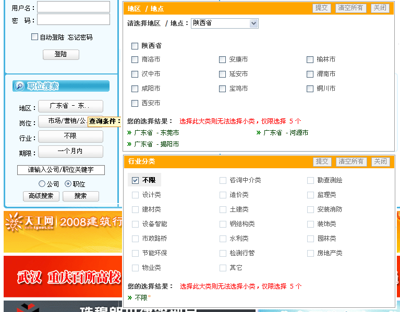Viewport: 400px width, 312px height.
Task: Check the 监理类 checkbox
Action: pos(310,195)
